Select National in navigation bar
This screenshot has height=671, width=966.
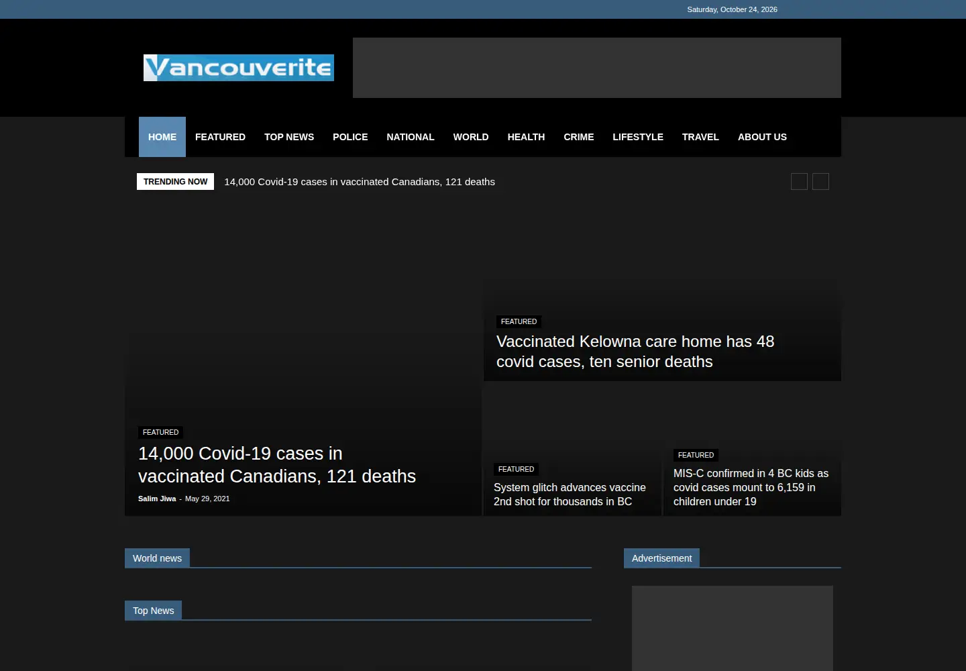tap(411, 137)
